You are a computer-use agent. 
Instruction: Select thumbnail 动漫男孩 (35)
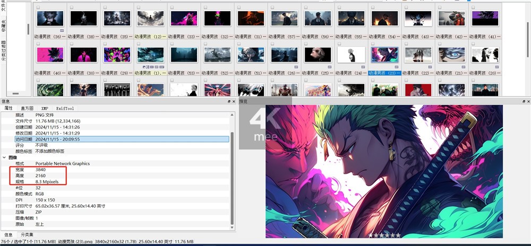[x=117, y=18]
